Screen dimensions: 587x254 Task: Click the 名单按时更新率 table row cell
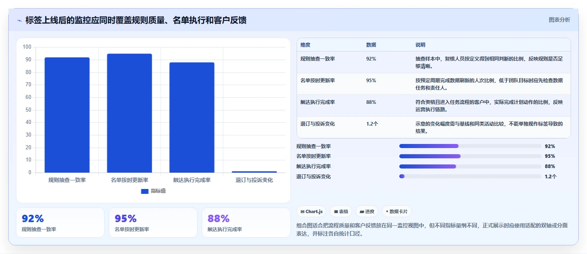(317, 81)
